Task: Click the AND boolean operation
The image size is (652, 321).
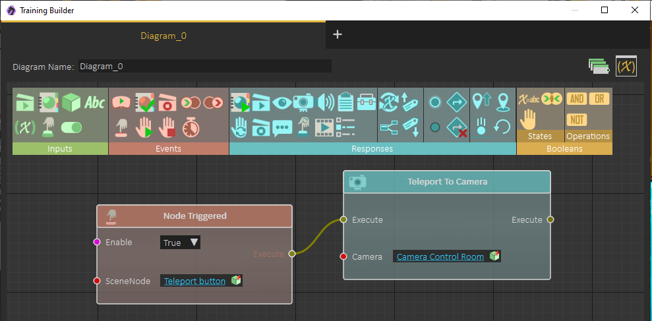Action: click(576, 99)
